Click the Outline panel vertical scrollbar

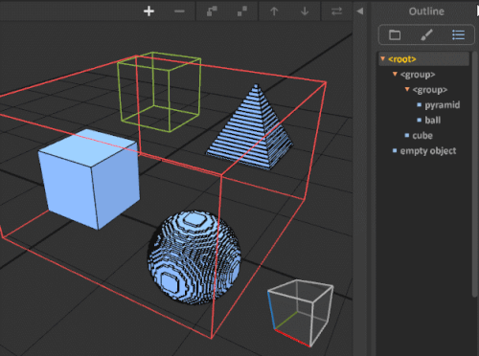[x=475, y=174]
